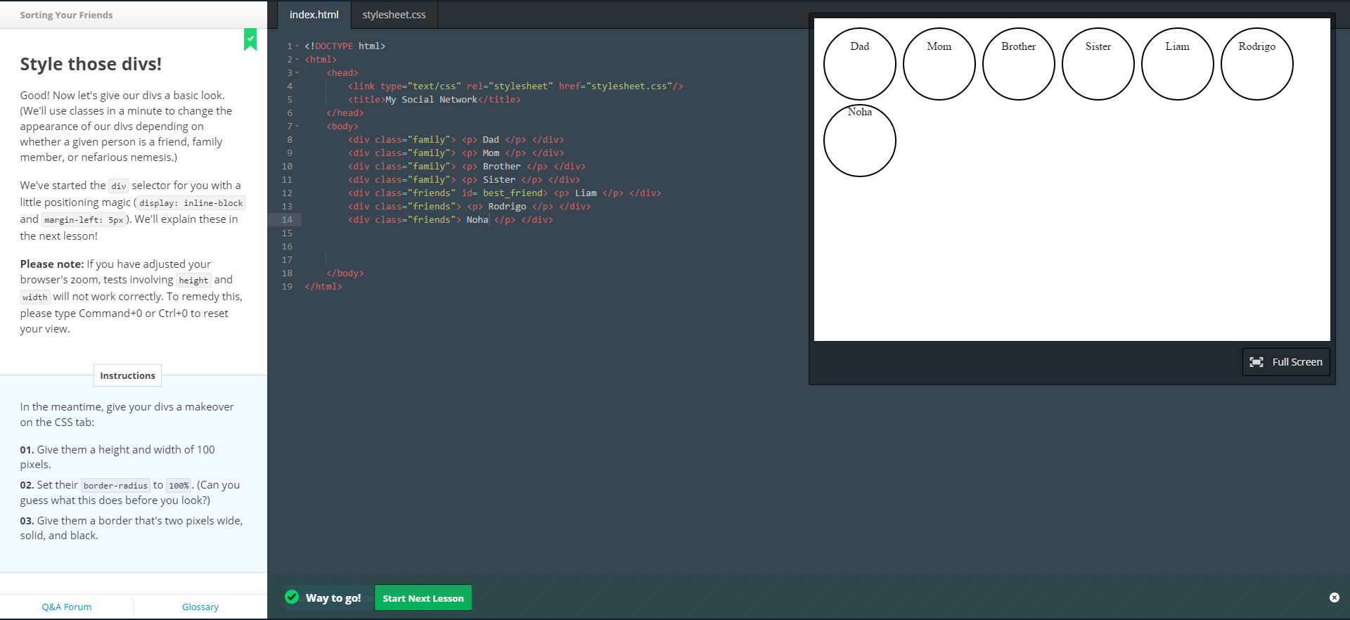
Task: Select the Rodrigo circle in the preview
Action: (1256, 64)
